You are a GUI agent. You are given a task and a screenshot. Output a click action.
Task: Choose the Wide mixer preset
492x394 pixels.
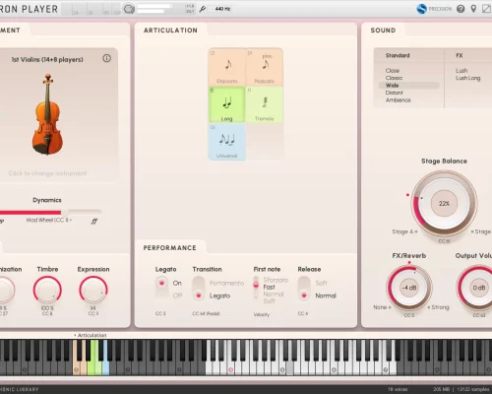click(408, 86)
